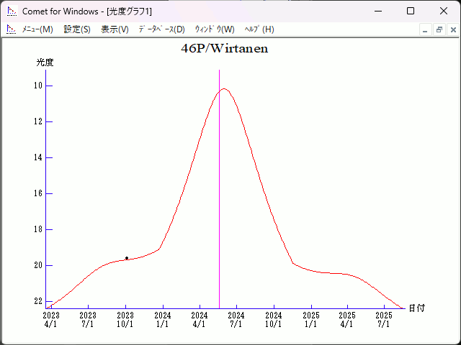Click the 2024 4/1 date label
This screenshot has width=461, height=345.
(x=200, y=320)
